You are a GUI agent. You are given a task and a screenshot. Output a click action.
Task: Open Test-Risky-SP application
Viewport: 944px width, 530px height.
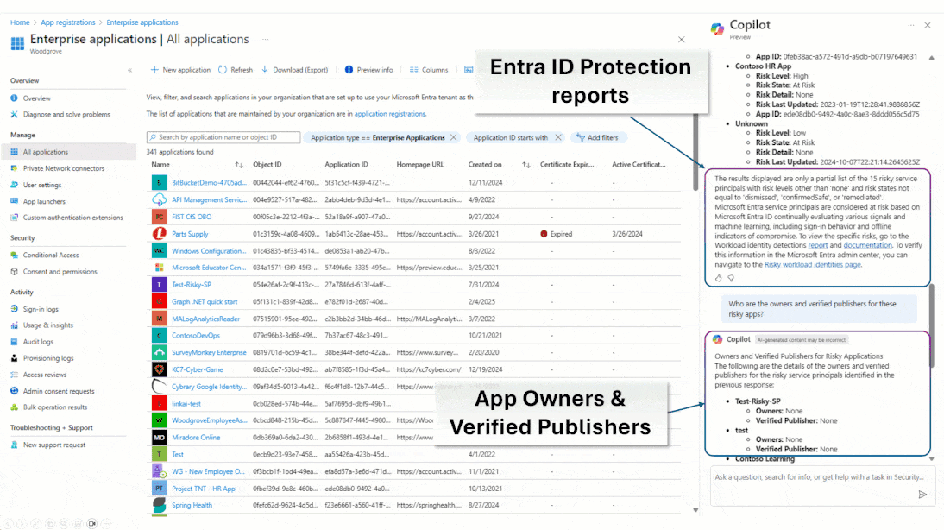192,284
